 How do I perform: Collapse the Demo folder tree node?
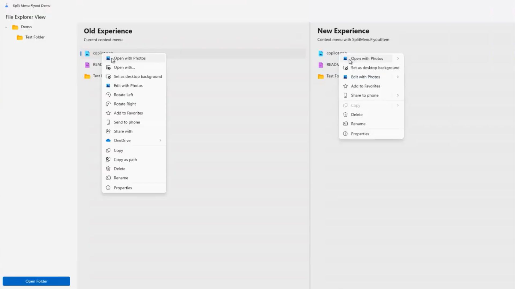[x=6, y=27]
